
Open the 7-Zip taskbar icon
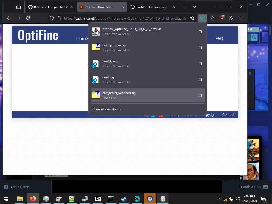tap(98, 199)
